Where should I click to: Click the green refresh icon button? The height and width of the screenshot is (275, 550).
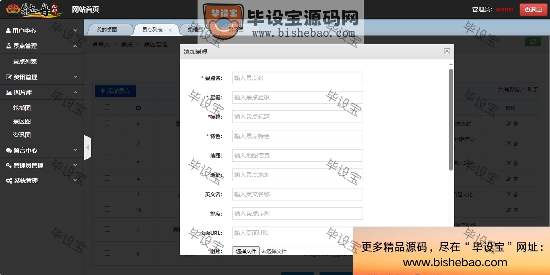point(533,42)
